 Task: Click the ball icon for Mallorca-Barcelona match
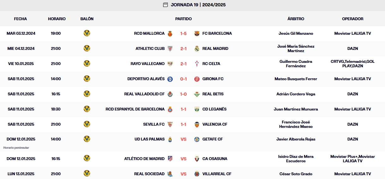87,33
